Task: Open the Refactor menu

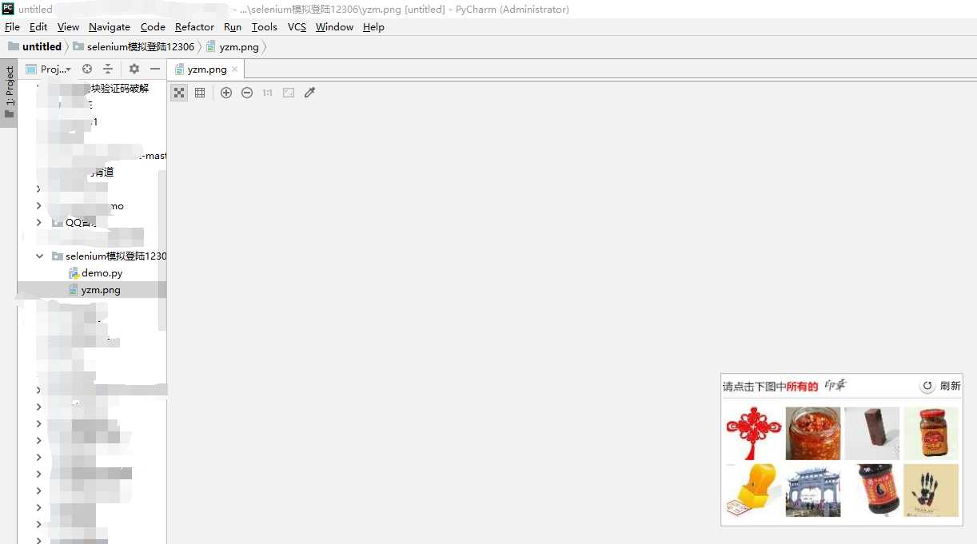Action: [194, 27]
